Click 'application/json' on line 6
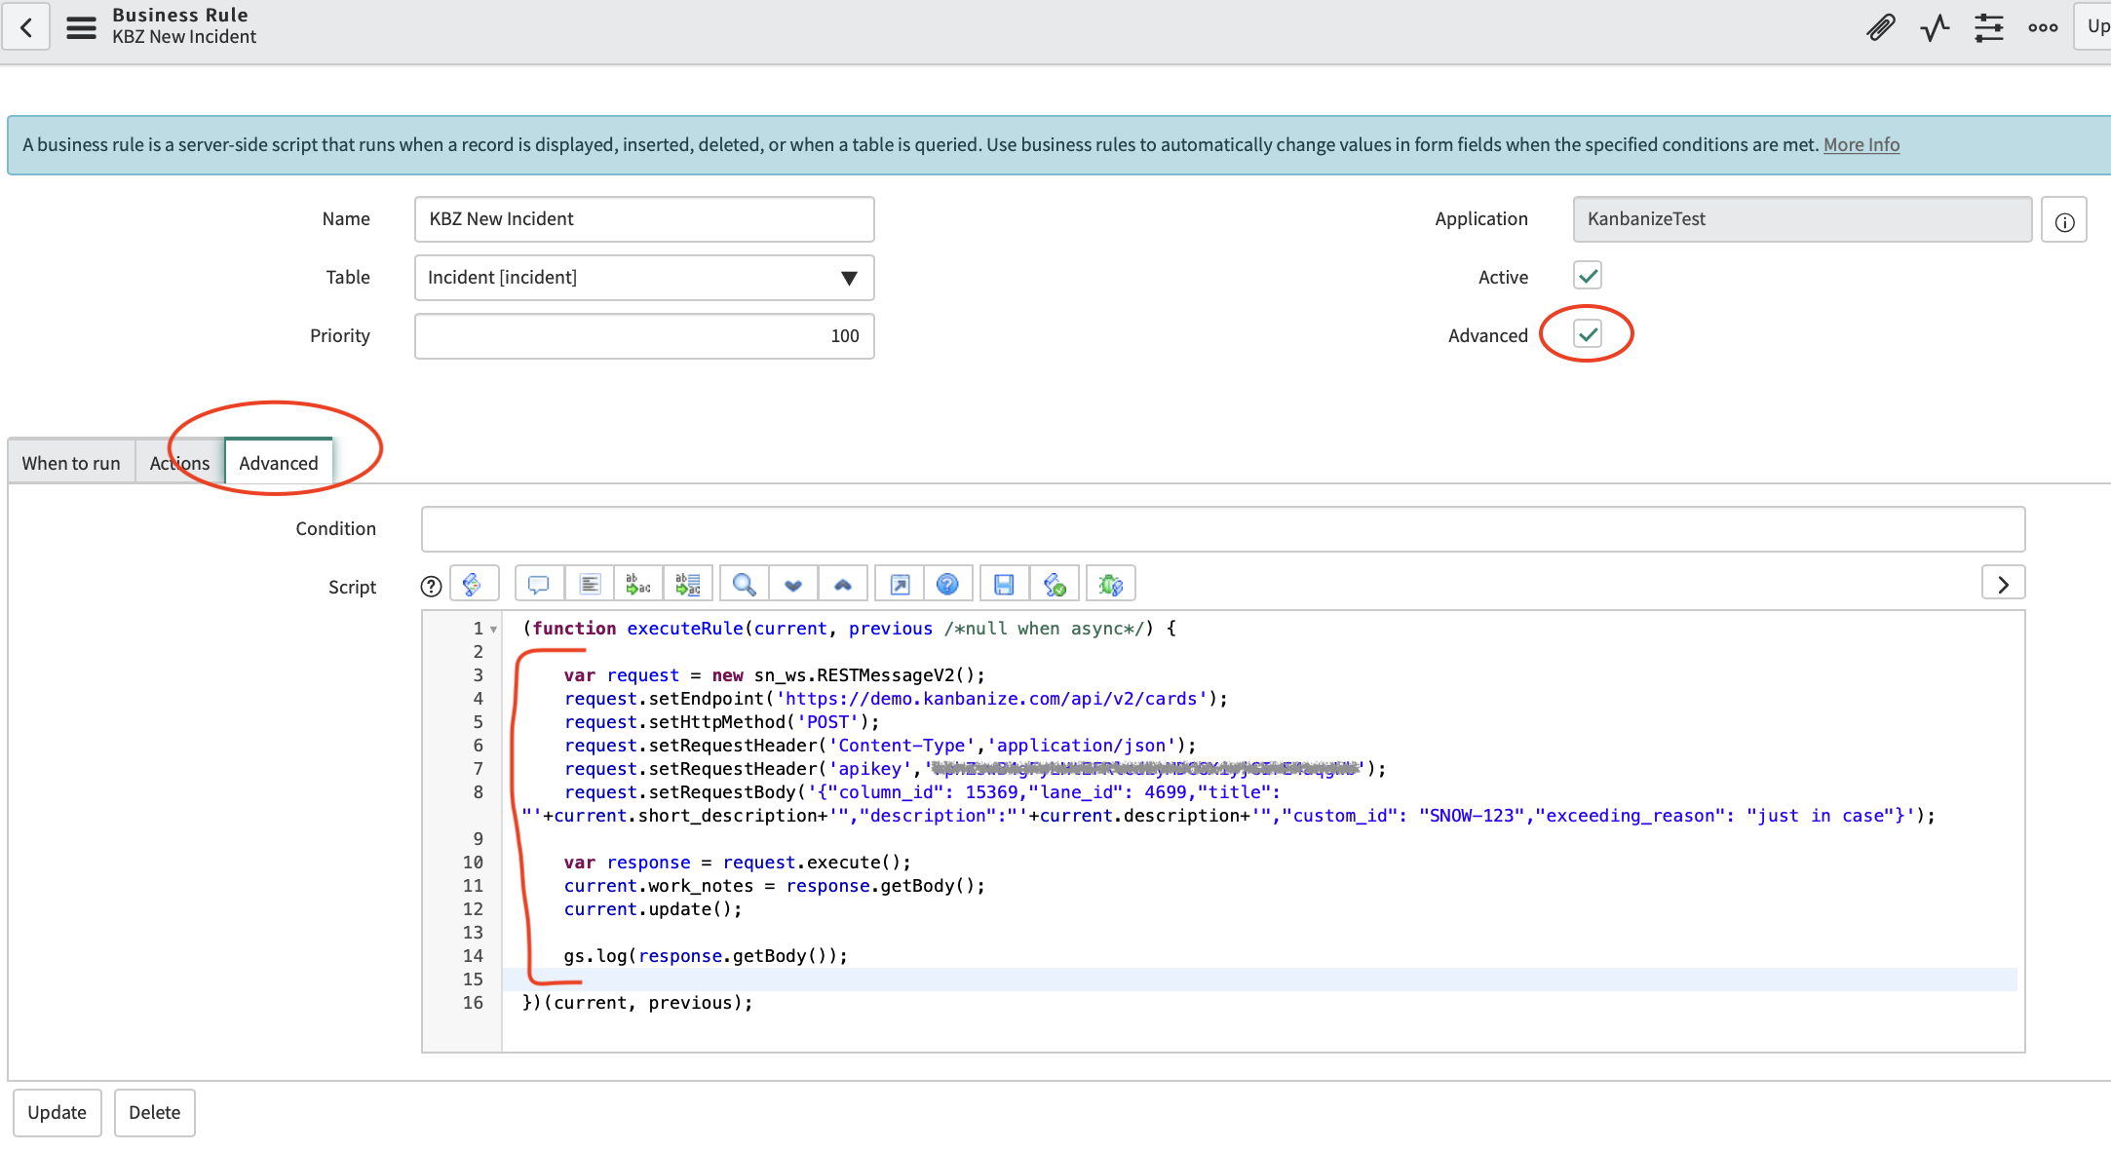The image size is (2111, 1151). tap(1082, 746)
